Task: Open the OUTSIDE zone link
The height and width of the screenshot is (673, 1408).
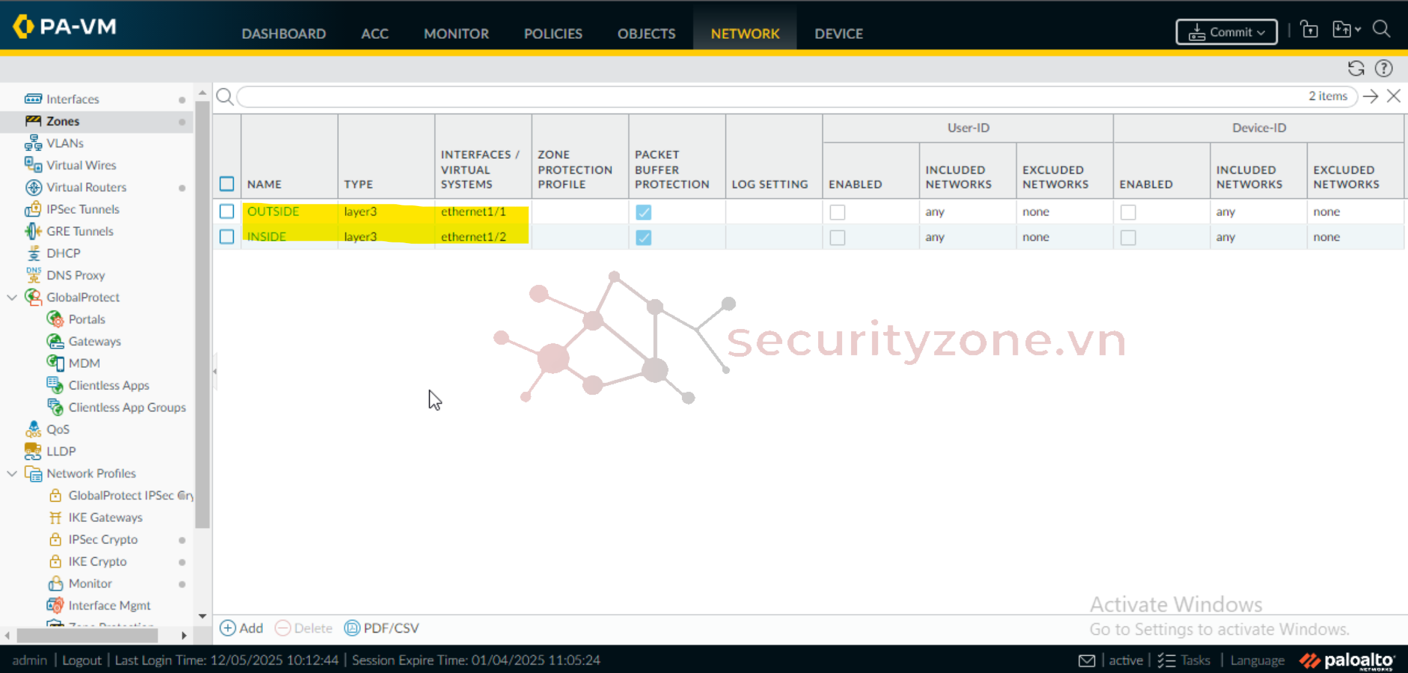Action: click(x=273, y=211)
